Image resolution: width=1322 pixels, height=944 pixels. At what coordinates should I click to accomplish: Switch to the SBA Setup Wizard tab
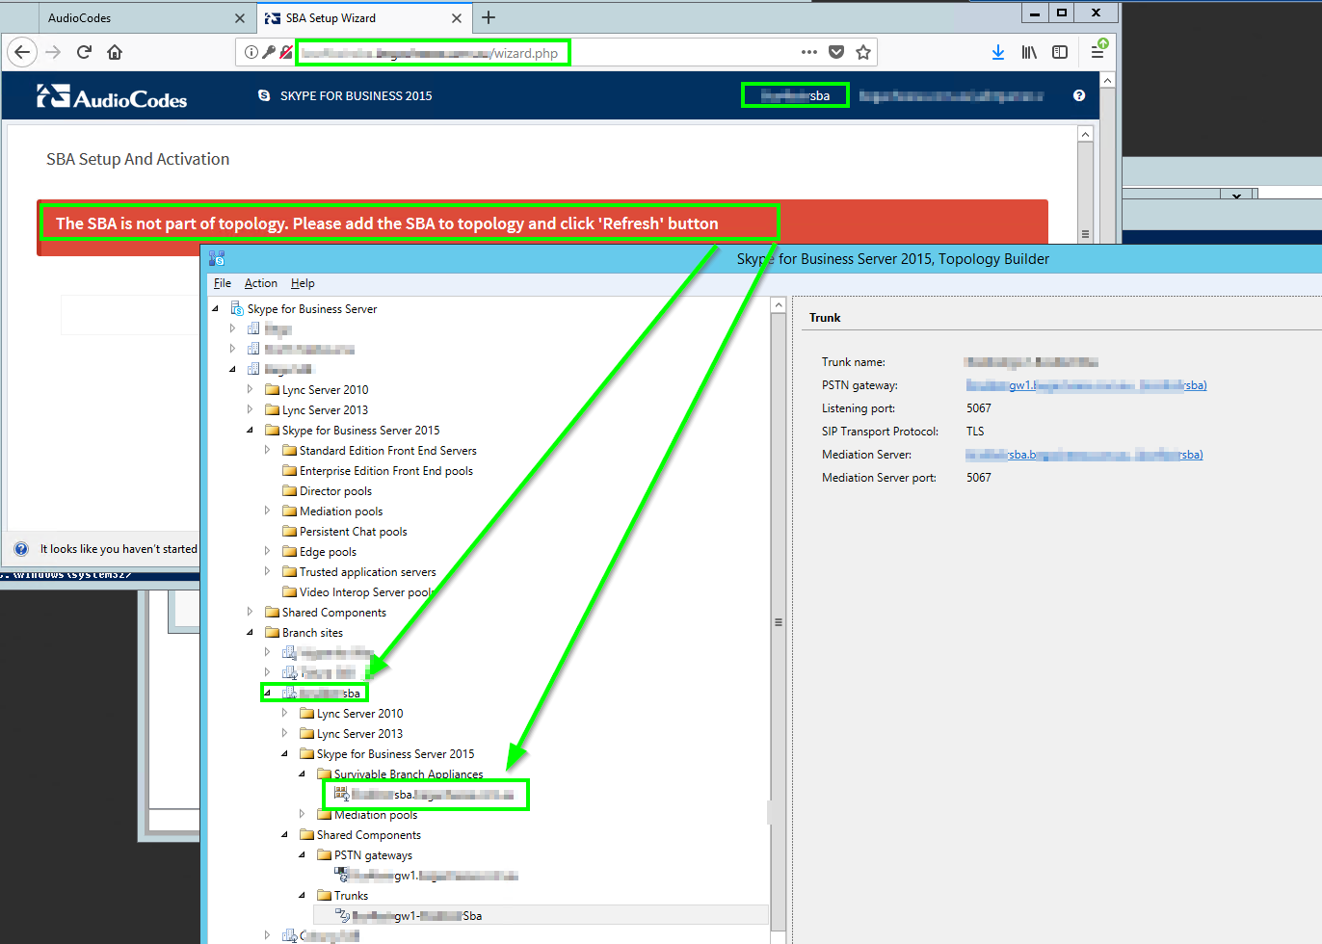tap(363, 18)
